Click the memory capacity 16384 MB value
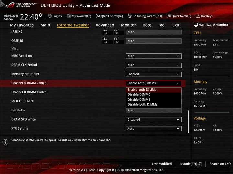 click(x=200, y=106)
